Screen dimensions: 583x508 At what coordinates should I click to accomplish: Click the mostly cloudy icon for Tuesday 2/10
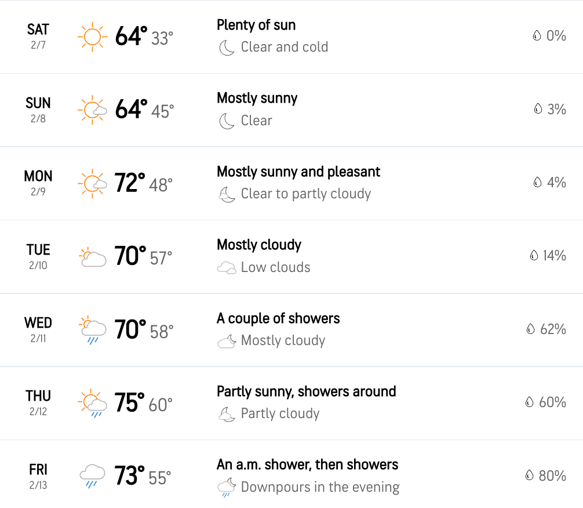click(x=93, y=257)
